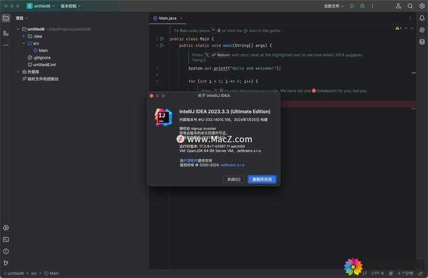Screen dimensions: 428x278
Task: Click the warning indicator in editor corner
Action: 398,28
